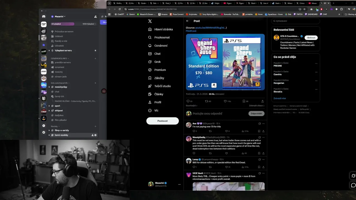Click Grok icon on Lamp's reply
Screen dimensions: 356x200
tap(259, 159)
